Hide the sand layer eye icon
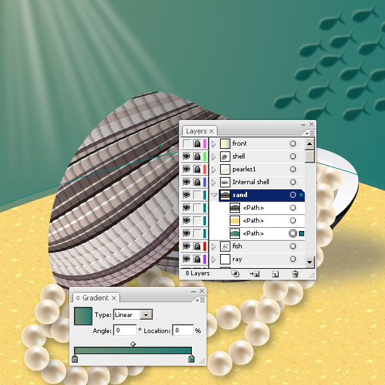This screenshot has width=385, height=385. click(x=187, y=195)
